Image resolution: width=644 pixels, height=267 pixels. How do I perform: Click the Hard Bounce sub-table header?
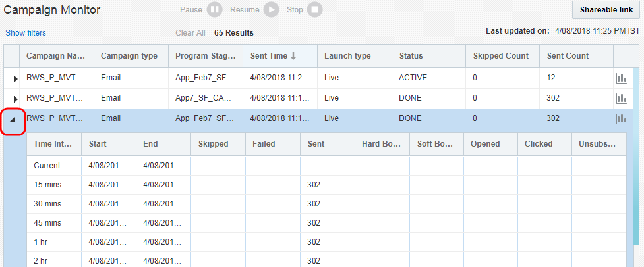(382, 144)
